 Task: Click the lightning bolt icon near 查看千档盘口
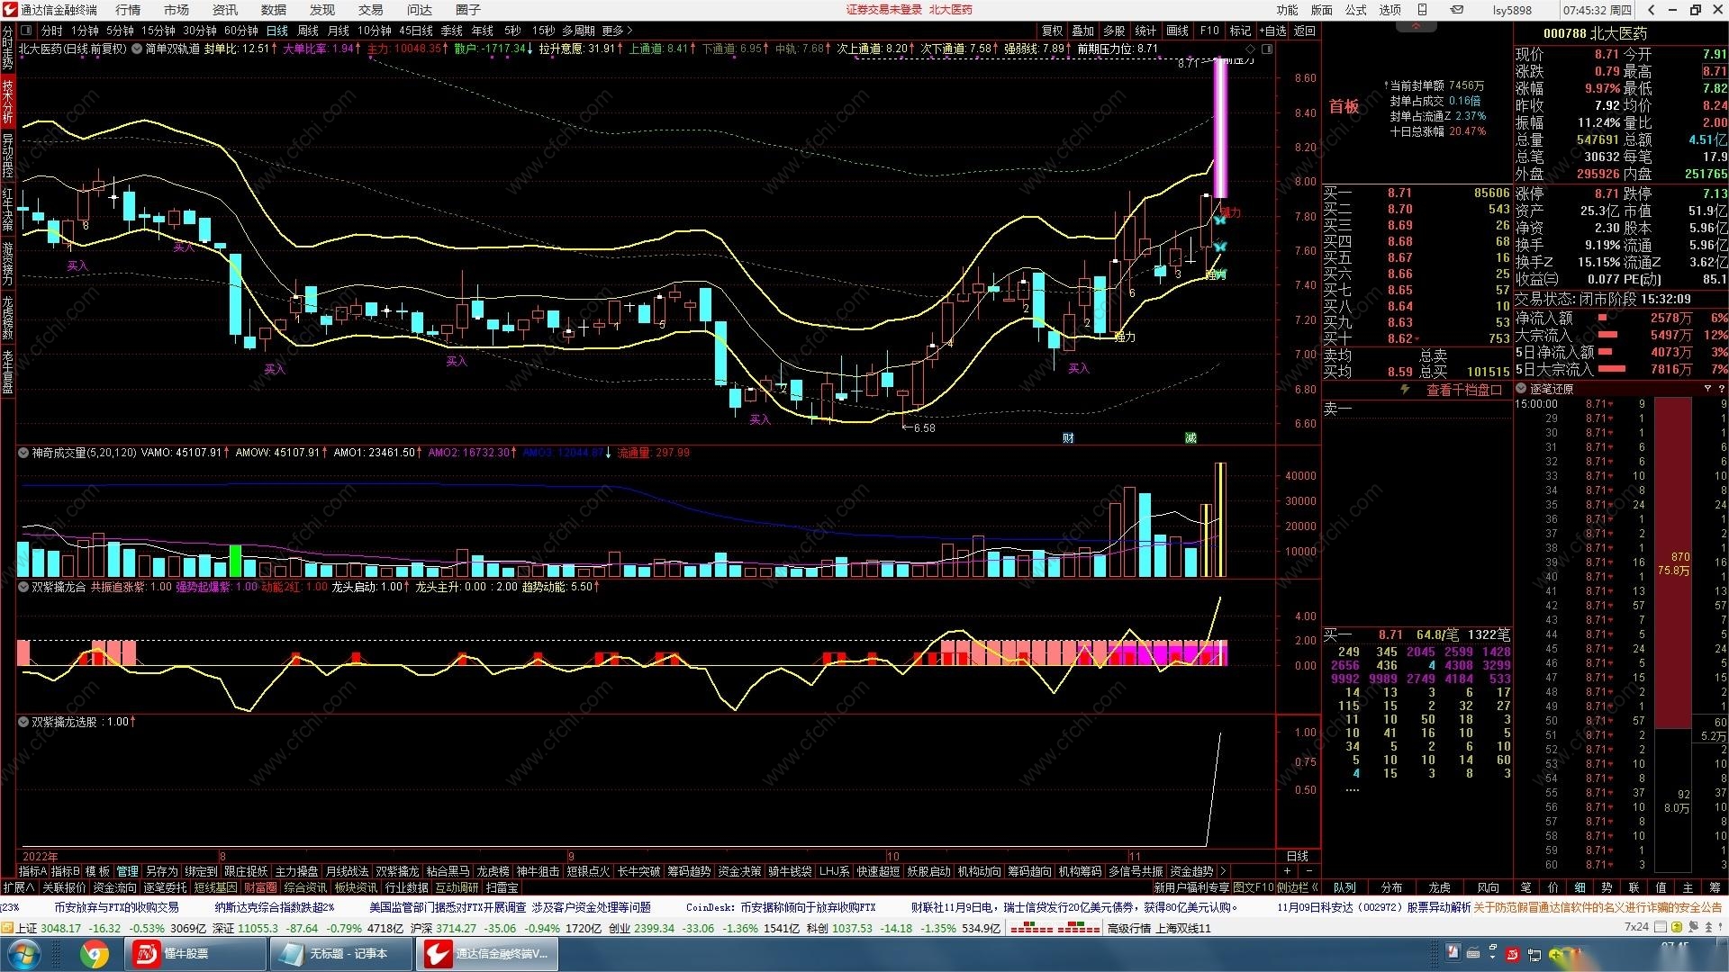click(1404, 390)
